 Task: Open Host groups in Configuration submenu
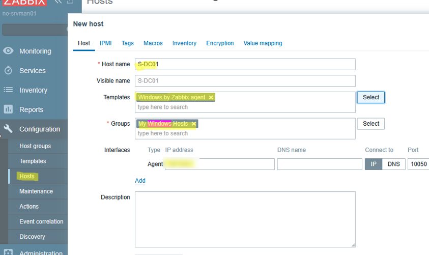pos(35,146)
